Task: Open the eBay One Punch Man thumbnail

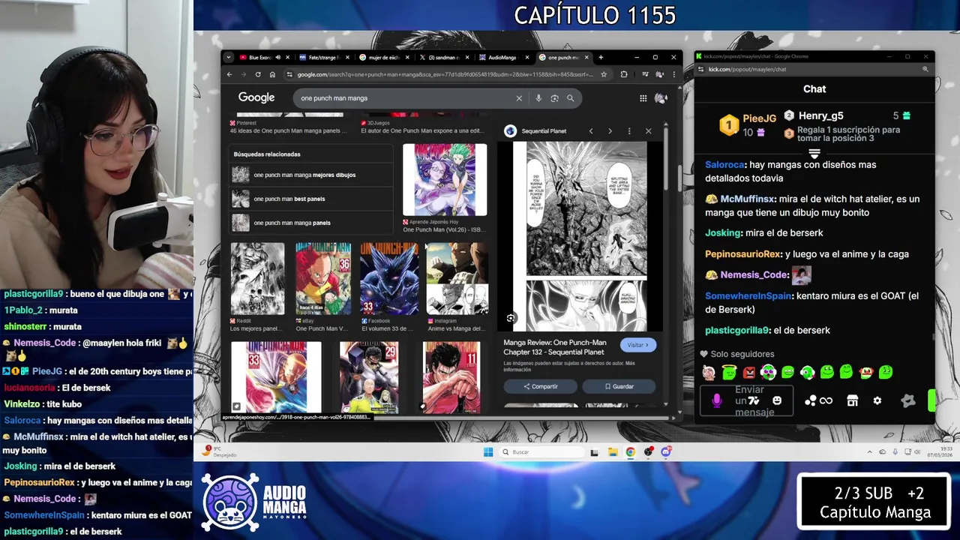Action: (323, 278)
